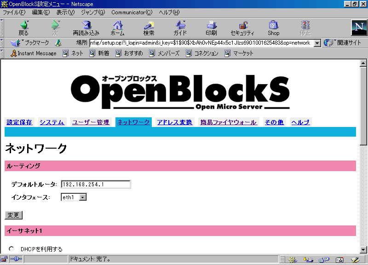Screen dimensions: 368x265
Task: Go to the アドレス変換 tab link
Action: pos(175,122)
